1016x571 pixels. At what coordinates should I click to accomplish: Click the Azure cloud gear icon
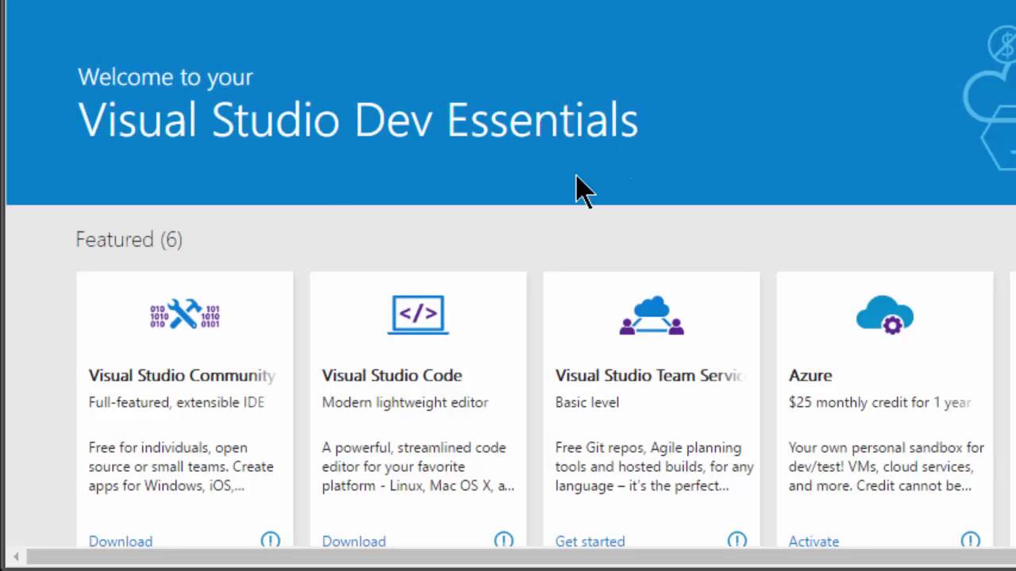(884, 315)
